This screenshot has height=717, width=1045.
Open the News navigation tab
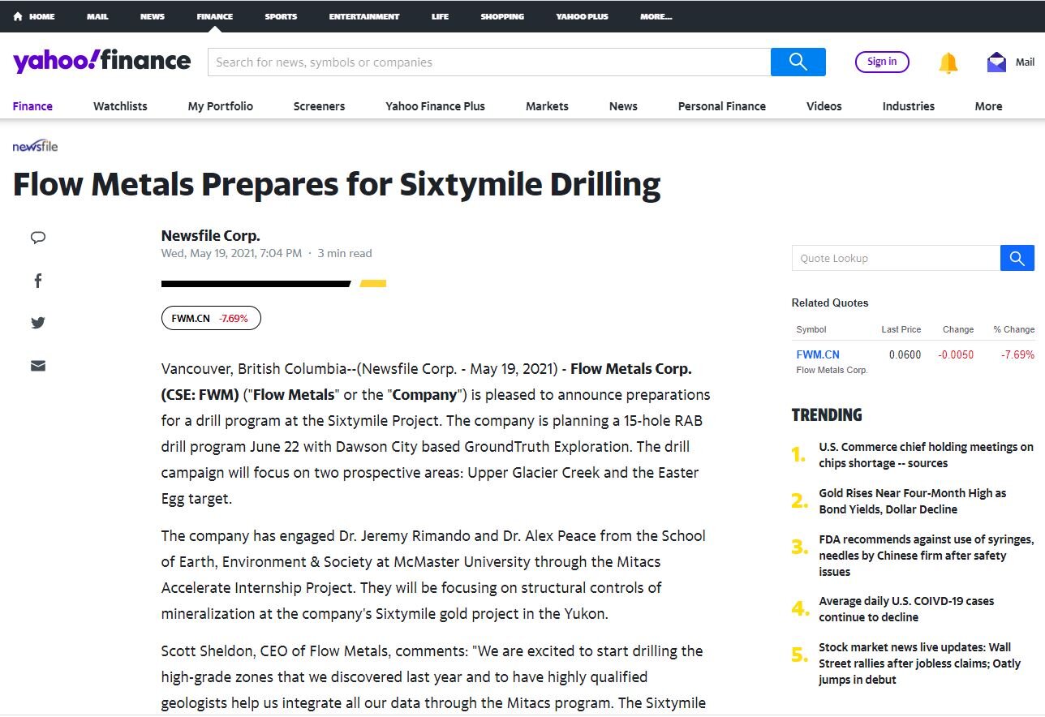point(623,106)
